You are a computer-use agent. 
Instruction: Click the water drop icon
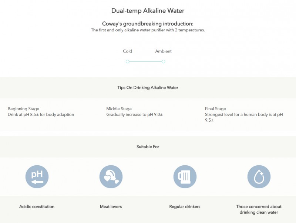tap(259, 177)
